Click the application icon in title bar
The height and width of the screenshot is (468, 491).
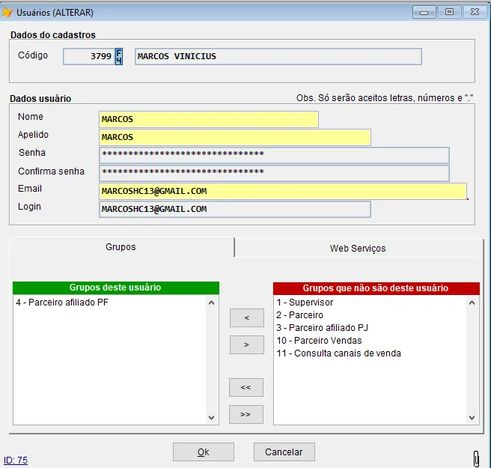pyautogui.click(x=7, y=12)
